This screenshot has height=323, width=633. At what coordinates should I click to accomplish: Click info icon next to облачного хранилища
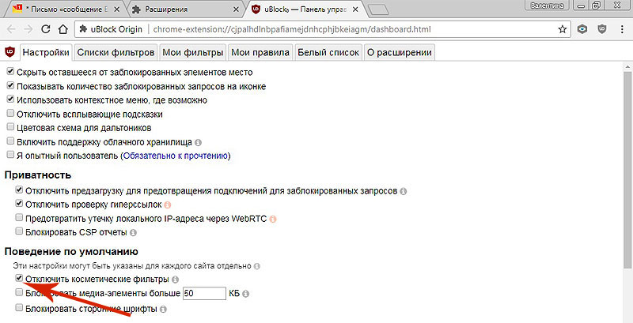point(198,142)
